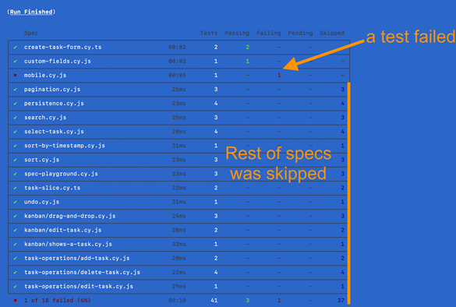Click the green checkmark beside pagination.cy.js

click(x=15, y=90)
